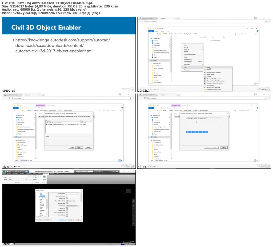Expand the View submenu in the context menu
This screenshot has height=247, width=273.
point(192,45)
